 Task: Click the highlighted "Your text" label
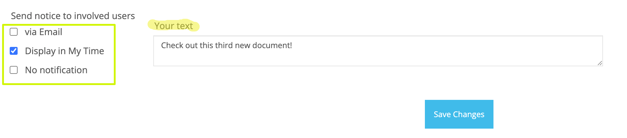[x=174, y=26]
